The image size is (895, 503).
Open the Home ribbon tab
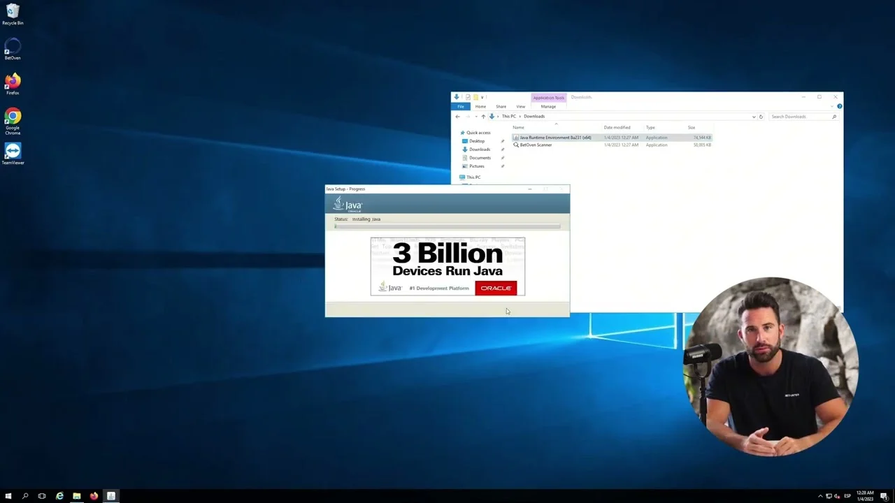pos(480,106)
